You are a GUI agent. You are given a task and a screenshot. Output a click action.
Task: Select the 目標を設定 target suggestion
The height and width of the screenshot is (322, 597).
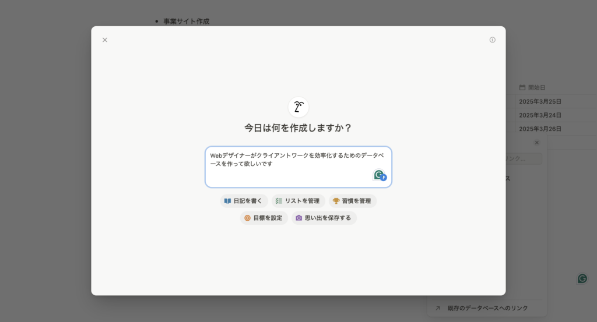[264, 218]
